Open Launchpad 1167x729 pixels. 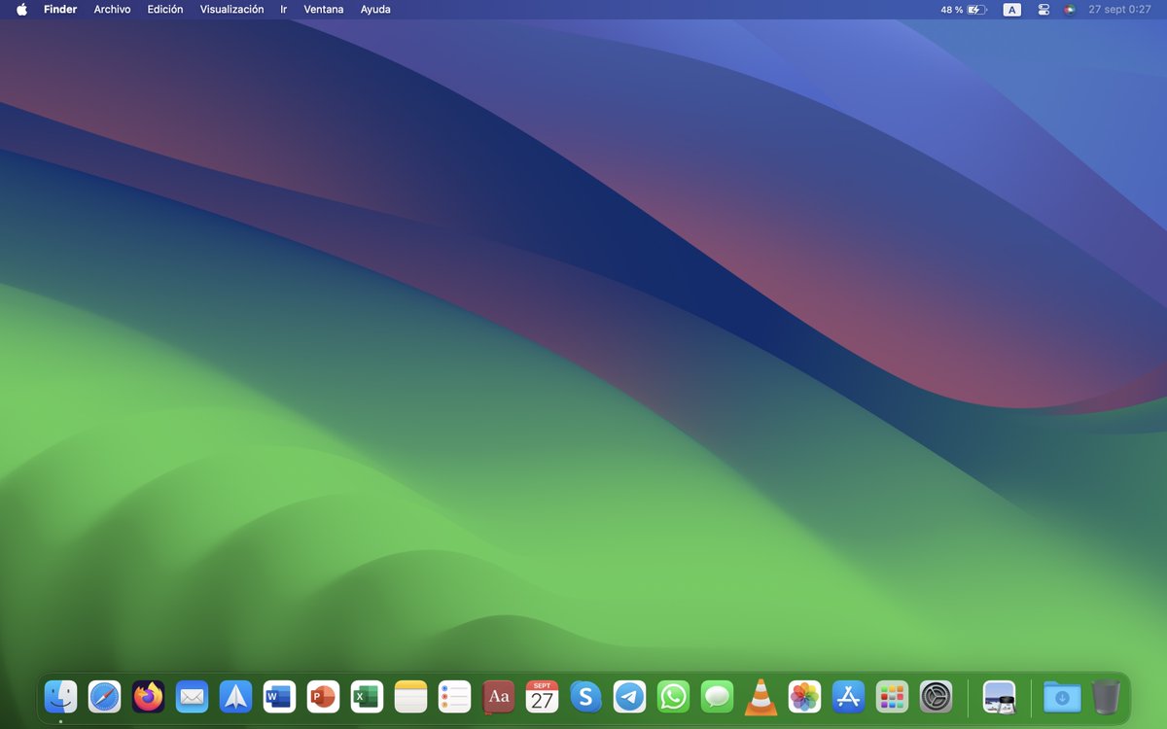[892, 696]
